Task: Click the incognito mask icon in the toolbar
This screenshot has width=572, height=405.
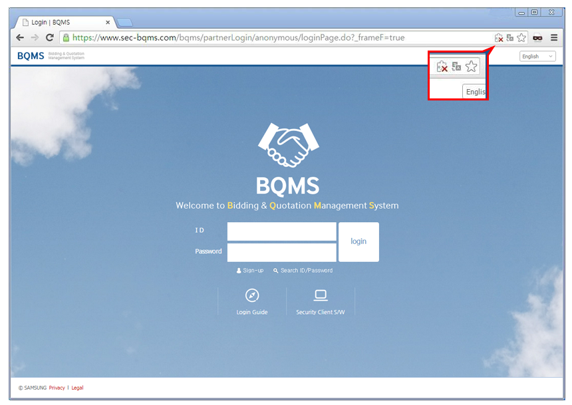Action: click(x=538, y=38)
